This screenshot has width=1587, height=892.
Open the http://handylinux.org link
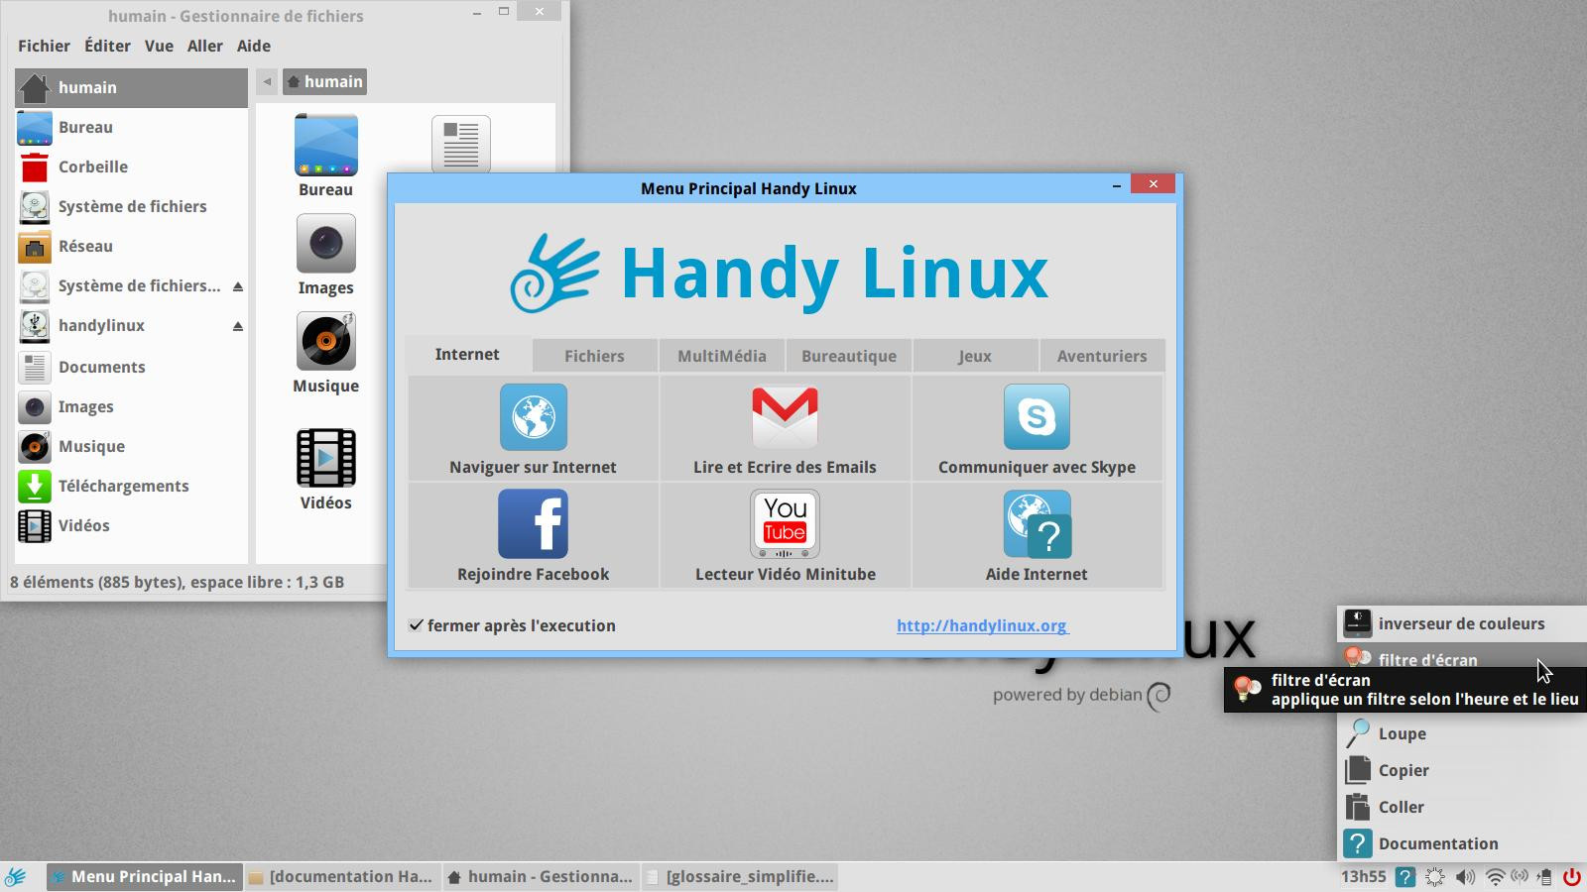[x=982, y=625]
